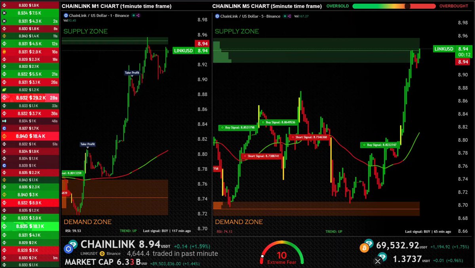Click the Vol 167.27 readout on M5 chart
The image size is (475, 268).
coord(302,16)
